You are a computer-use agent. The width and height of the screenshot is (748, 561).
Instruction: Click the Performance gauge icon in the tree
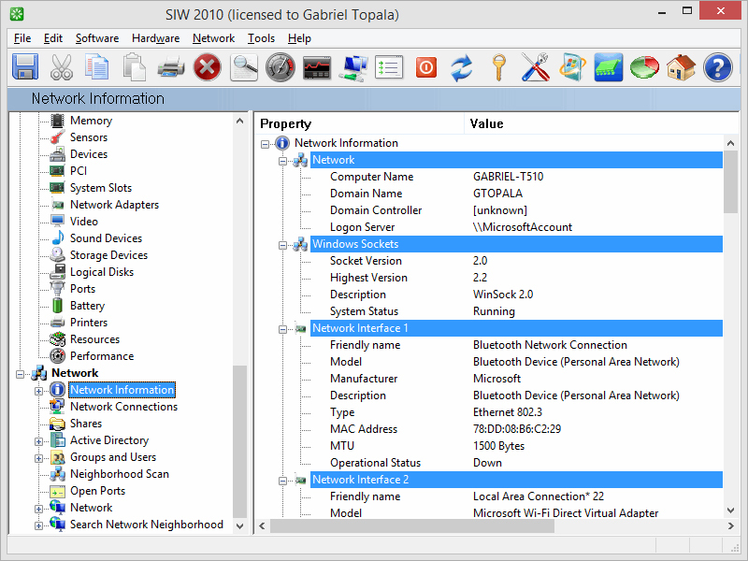click(x=57, y=356)
